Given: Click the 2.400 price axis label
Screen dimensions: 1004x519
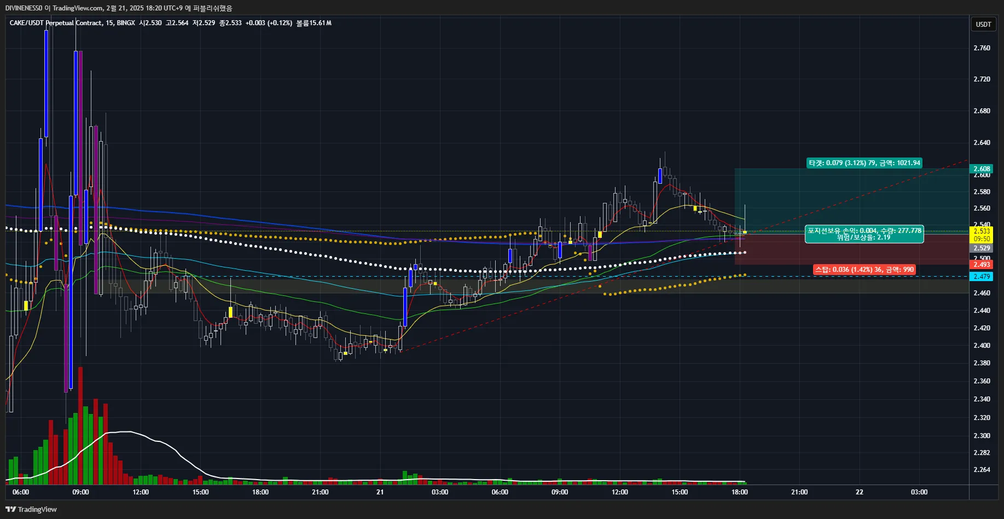Looking at the screenshot, I should click(x=982, y=346).
